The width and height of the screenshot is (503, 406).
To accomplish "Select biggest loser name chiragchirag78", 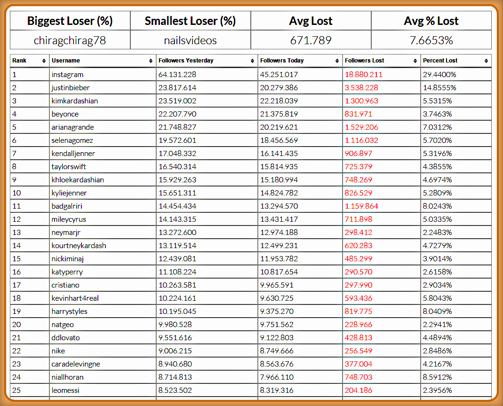I will pyautogui.click(x=70, y=40).
